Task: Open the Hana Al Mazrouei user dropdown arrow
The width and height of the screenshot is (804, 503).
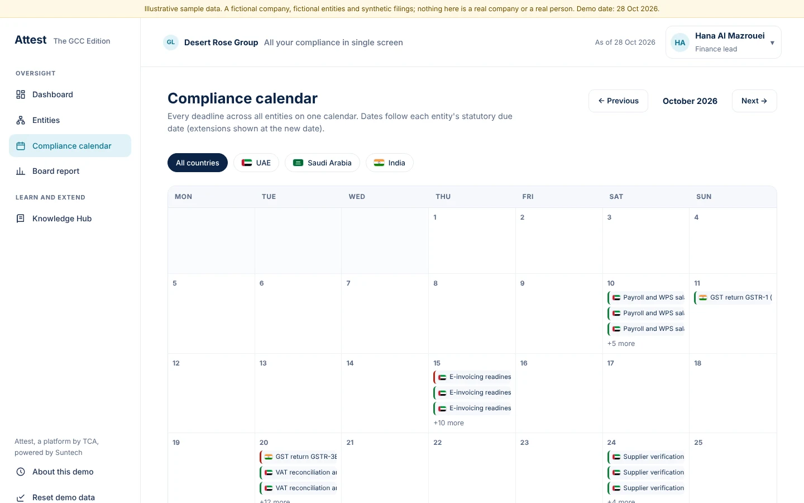Action: pos(772,42)
